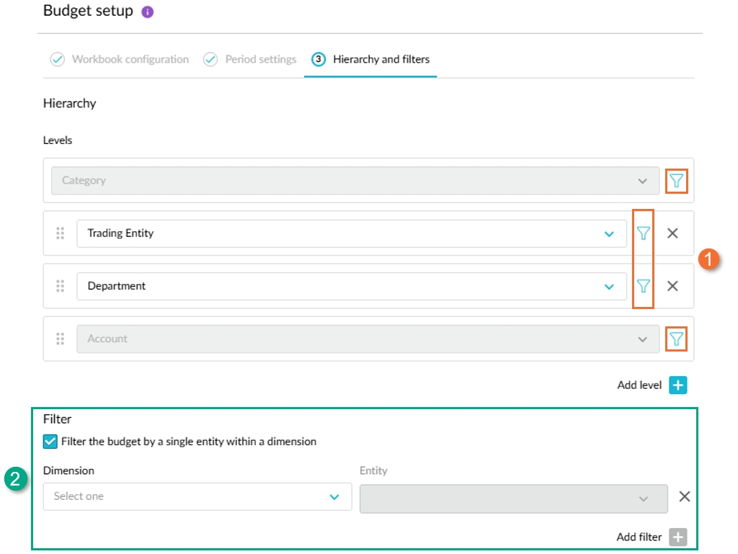This screenshot has width=738, height=554.
Task: Click drag handle for Trading Entity row
Action: (x=61, y=233)
